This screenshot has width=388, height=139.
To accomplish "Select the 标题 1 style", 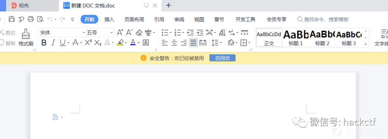I will [296, 38].
